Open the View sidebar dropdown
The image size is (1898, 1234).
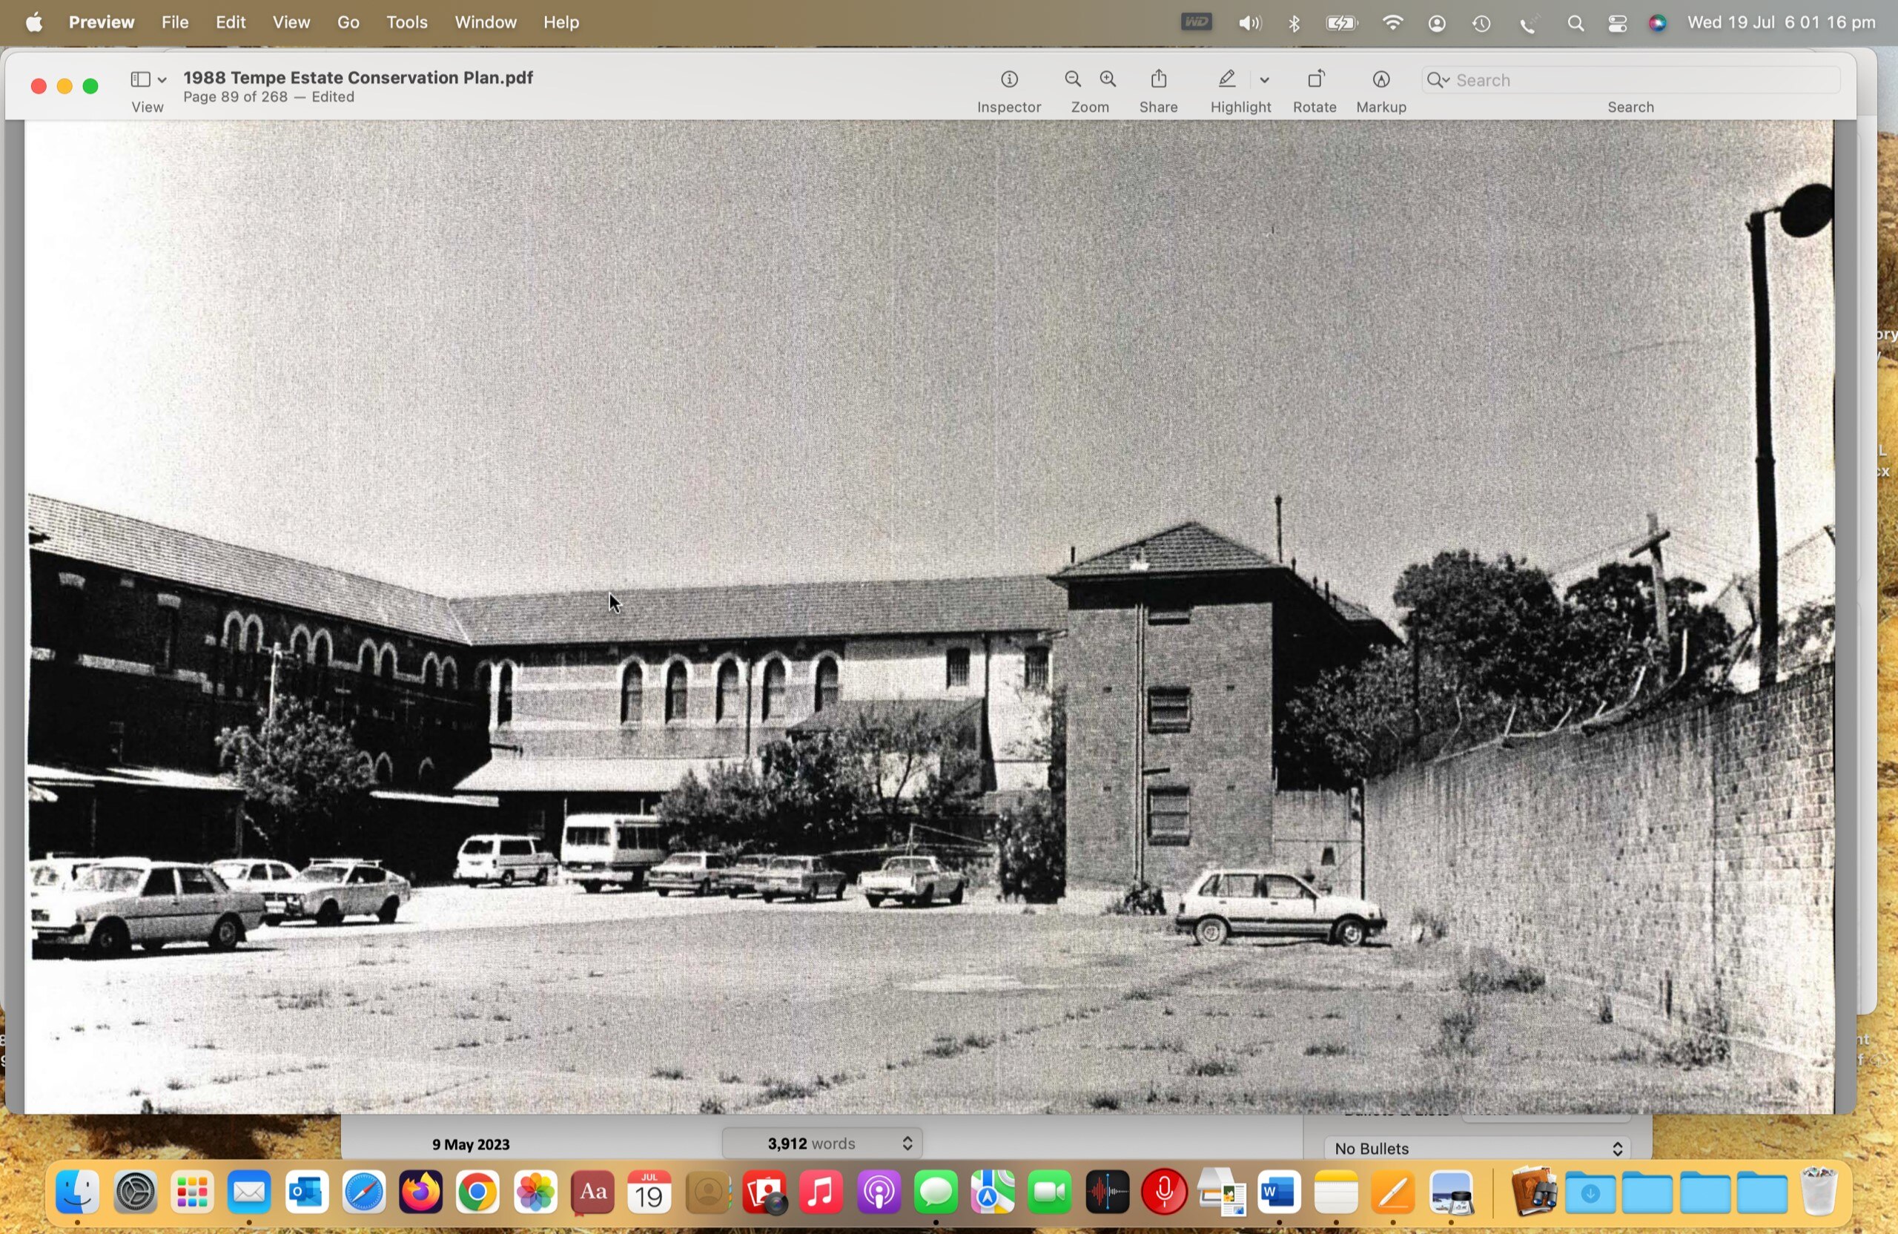(148, 80)
